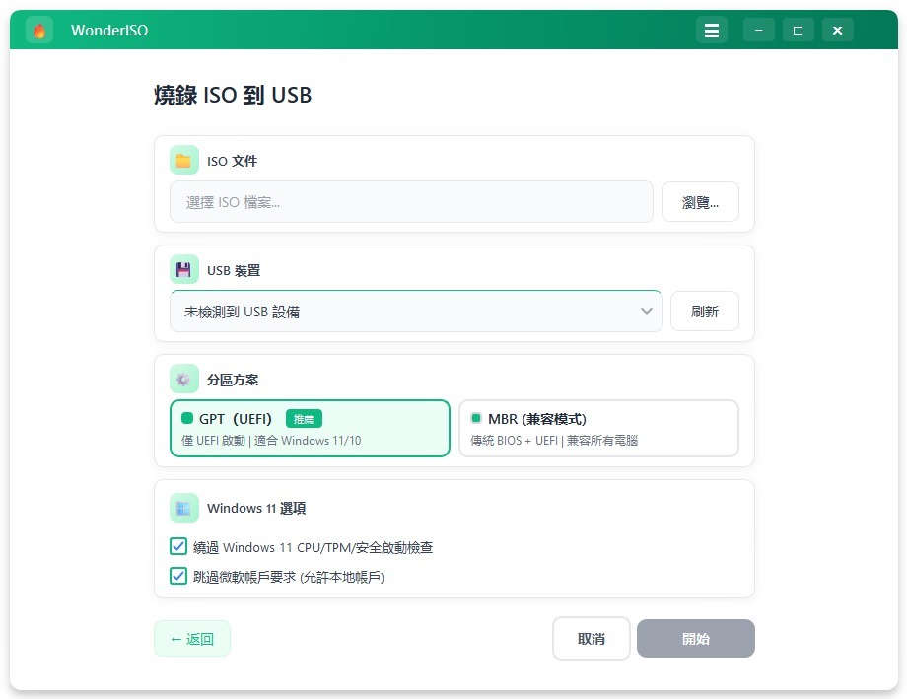907x699 pixels.
Task: Click text 傳統 BIOS + UEFI | 兼容所有電腦
Action: [x=554, y=441]
